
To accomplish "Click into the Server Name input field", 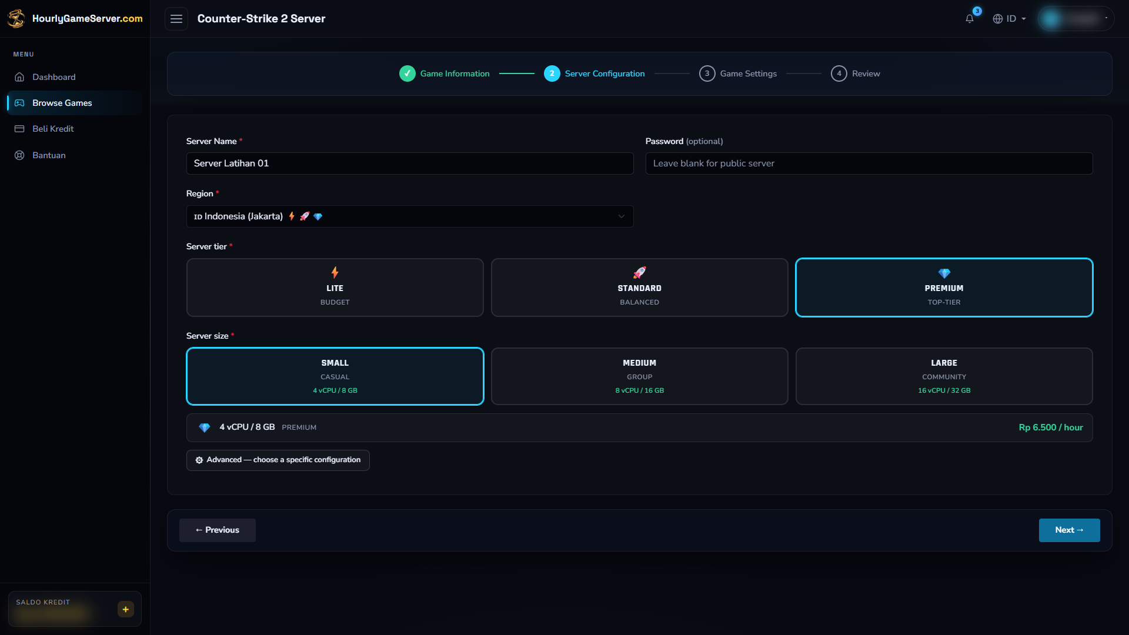I will click(410, 163).
